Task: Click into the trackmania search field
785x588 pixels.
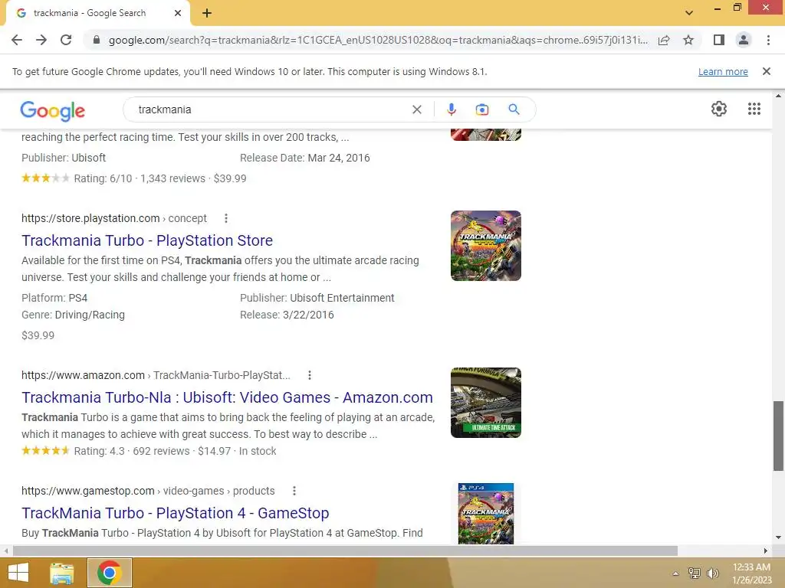Action: [x=271, y=109]
